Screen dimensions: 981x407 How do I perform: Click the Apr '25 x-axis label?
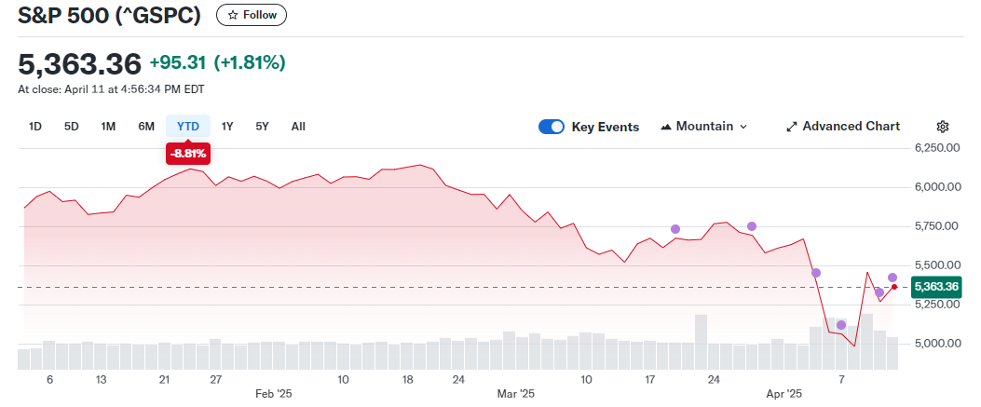coord(783,395)
